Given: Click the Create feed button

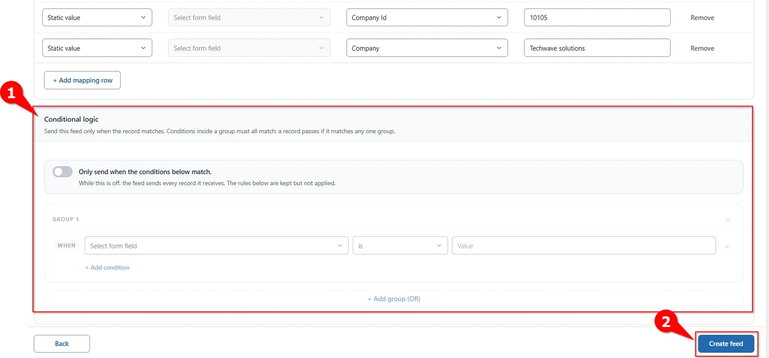Looking at the screenshot, I should tap(726, 344).
